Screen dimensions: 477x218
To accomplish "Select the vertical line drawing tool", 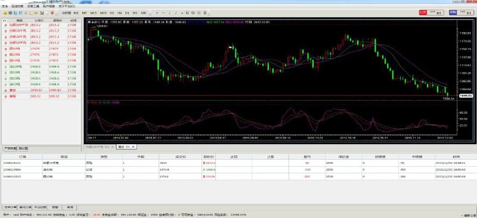I will click(x=170, y=13).
